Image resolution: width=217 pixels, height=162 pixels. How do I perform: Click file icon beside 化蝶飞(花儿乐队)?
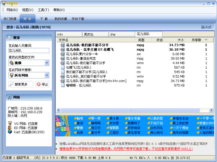click(63, 67)
